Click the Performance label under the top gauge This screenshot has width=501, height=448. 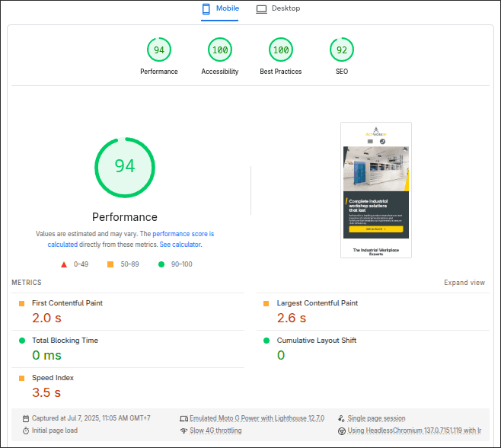(x=159, y=72)
